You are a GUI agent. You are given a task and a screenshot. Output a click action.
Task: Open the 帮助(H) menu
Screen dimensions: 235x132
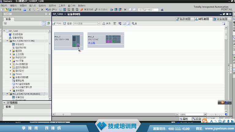click(82, 5)
